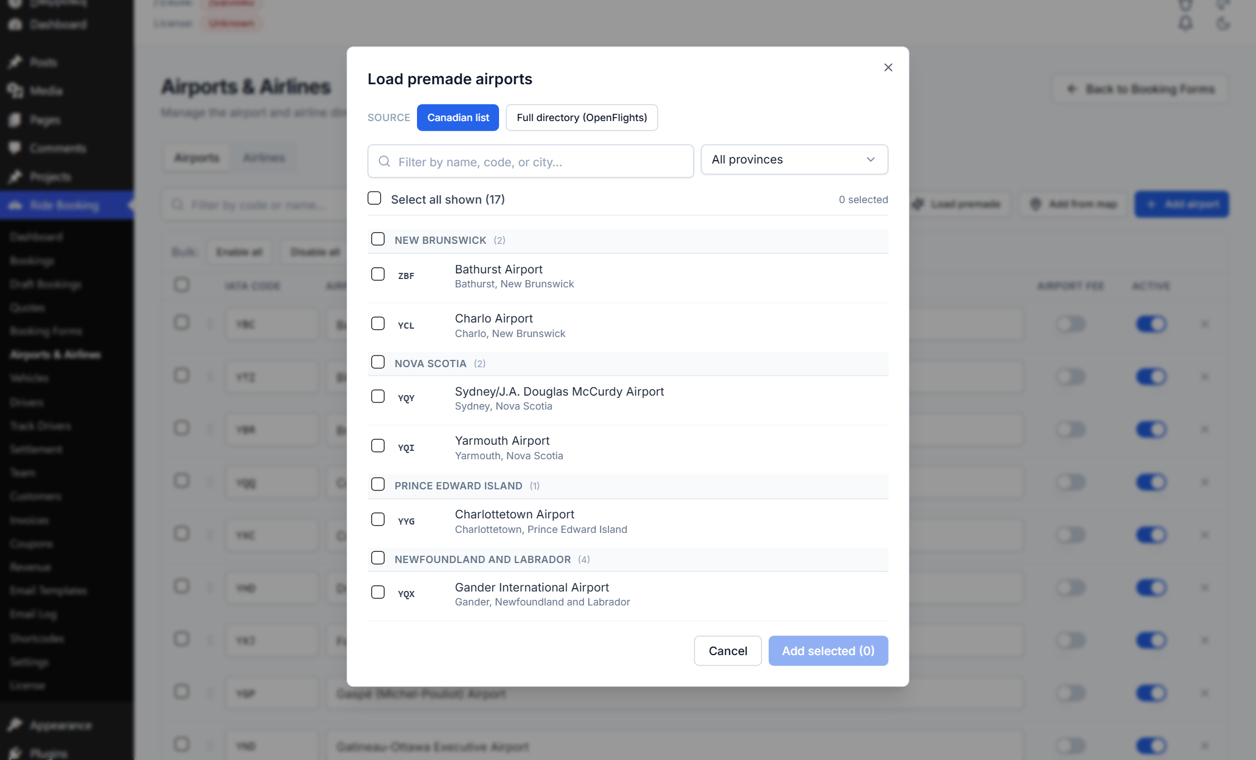The image size is (1256, 760).
Task: Select all Nova Scotia airports checkbox
Action: click(x=378, y=362)
